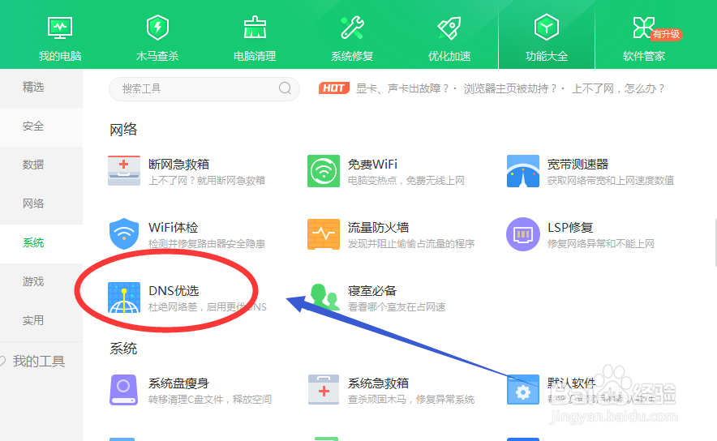Open 默认软件 gear icon
717x441 pixels.
[523, 390]
